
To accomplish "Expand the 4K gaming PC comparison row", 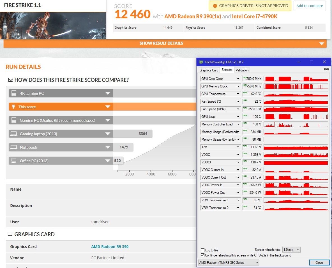I will click(108, 93).
